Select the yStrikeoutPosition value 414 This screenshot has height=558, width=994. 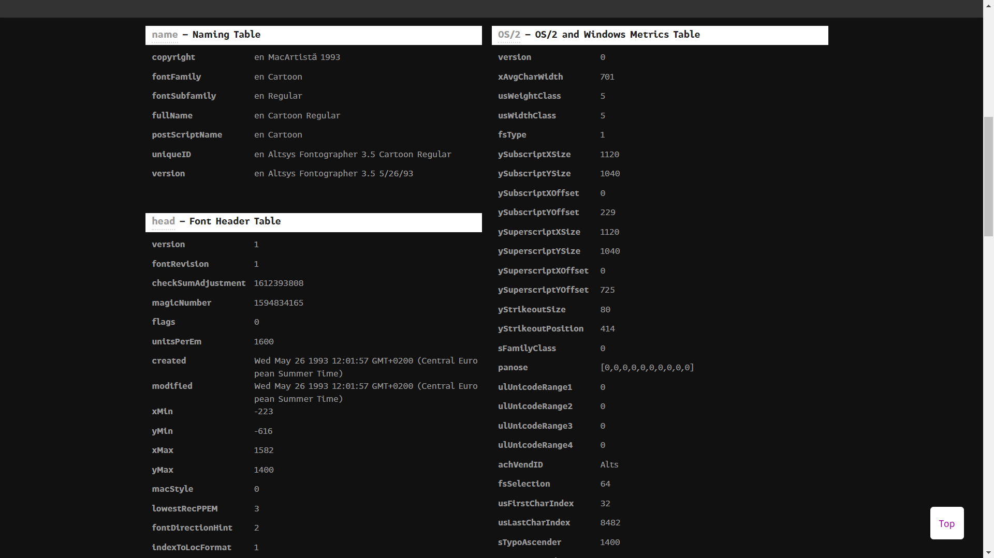coord(608,328)
